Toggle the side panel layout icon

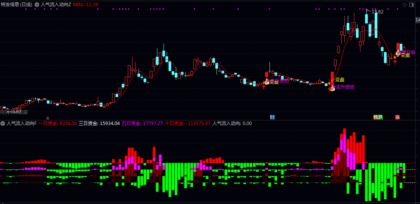click(411, 5)
